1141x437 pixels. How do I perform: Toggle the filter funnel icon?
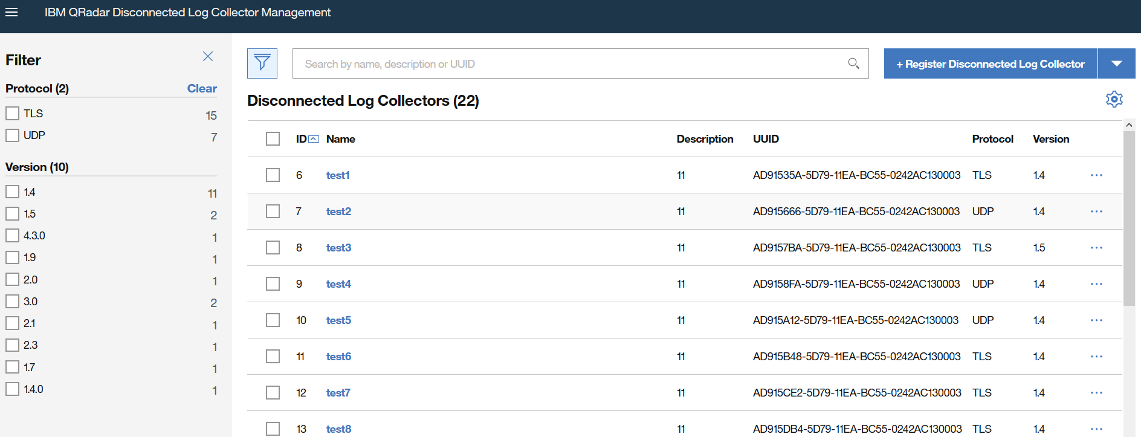coord(262,63)
